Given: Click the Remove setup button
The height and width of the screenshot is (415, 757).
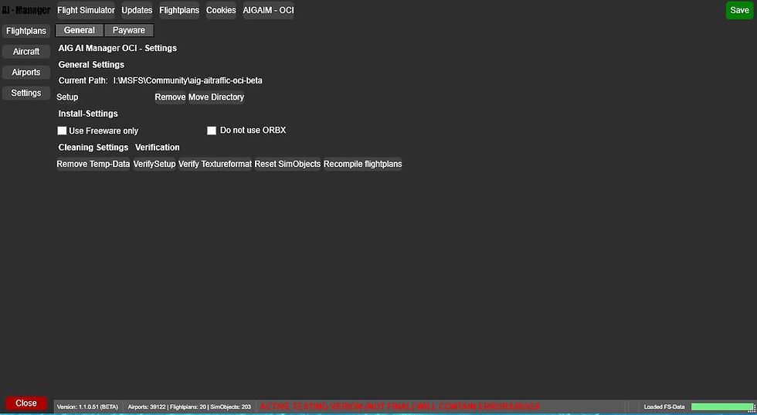Looking at the screenshot, I should click(x=170, y=97).
